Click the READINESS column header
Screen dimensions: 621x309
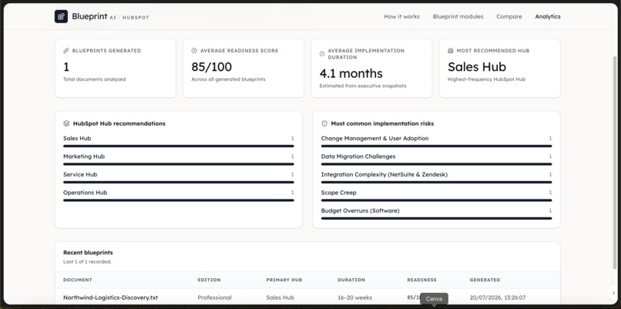coord(421,280)
